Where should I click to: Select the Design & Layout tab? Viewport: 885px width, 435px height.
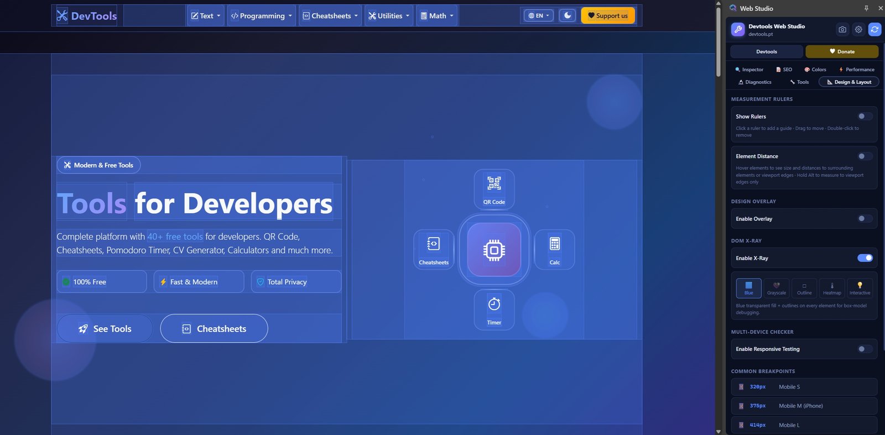(848, 82)
